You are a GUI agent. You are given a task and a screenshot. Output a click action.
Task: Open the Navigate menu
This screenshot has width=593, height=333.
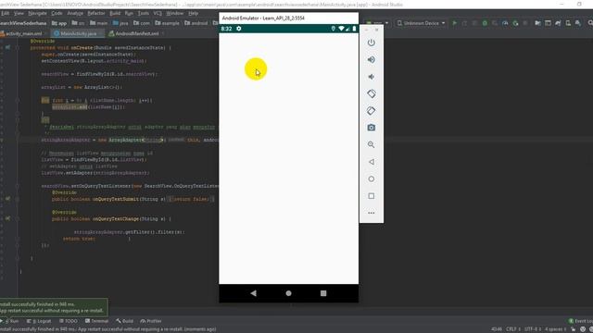click(37, 13)
